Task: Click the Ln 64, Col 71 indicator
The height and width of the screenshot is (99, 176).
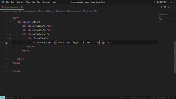Action: tap(123, 98)
